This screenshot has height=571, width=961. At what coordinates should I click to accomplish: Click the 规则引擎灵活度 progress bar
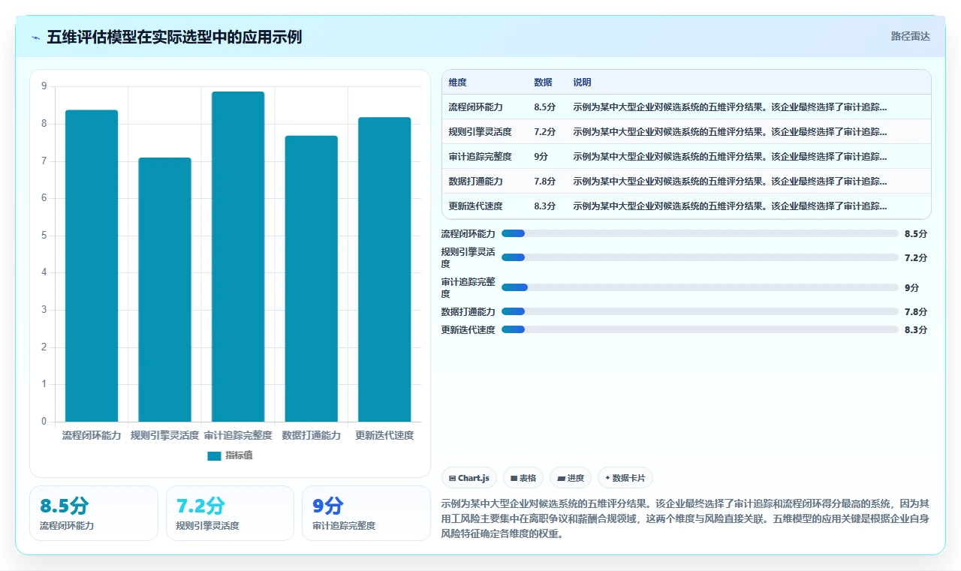coord(700,257)
